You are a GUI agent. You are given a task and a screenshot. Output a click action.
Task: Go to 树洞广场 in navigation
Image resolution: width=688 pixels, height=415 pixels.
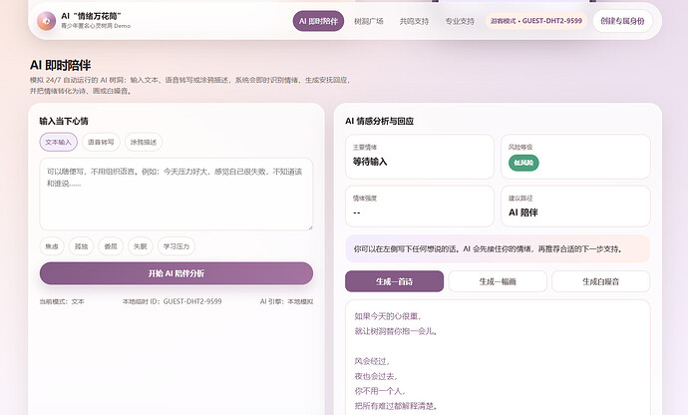point(369,21)
